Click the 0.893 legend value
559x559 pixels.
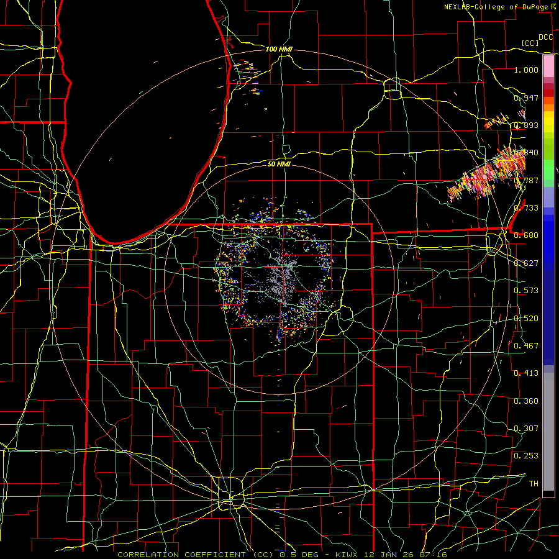coord(526,125)
